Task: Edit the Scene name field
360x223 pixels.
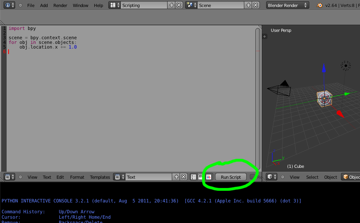Action: click(x=221, y=5)
